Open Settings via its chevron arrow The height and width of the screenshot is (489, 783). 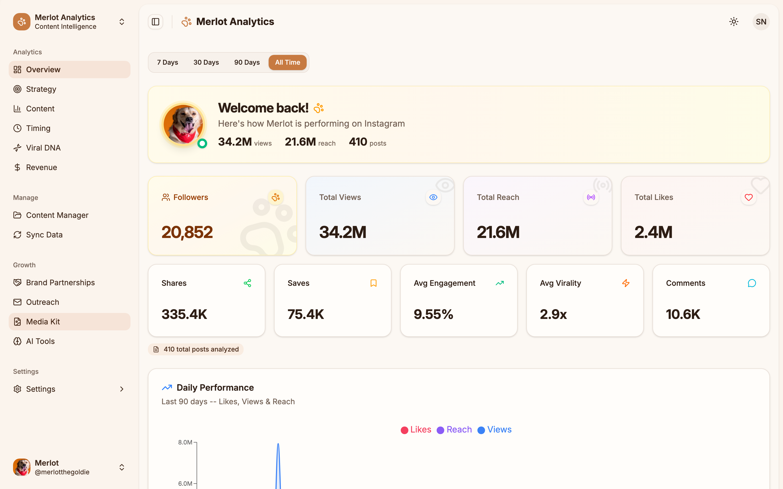pos(122,389)
